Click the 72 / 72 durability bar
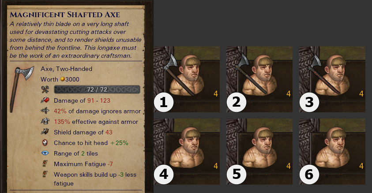372x193 pixels. coord(97,89)
